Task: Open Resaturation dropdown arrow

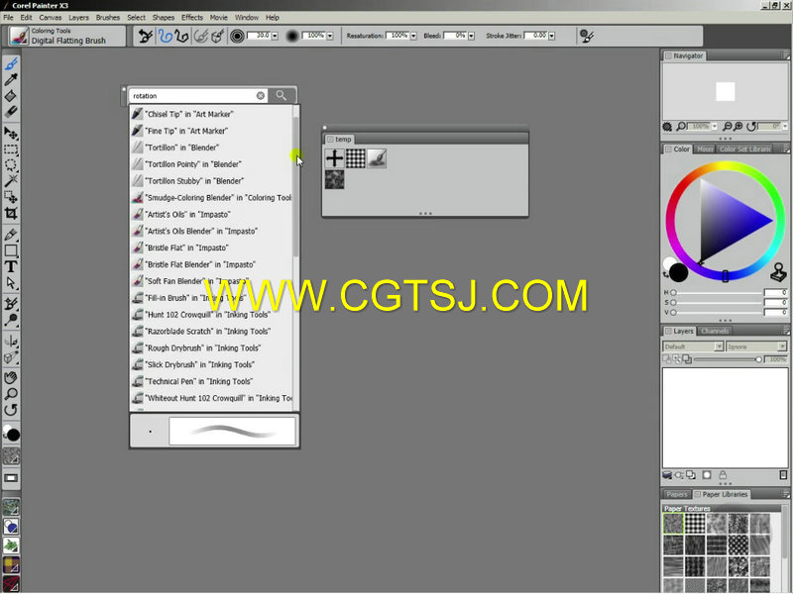Action: point(413,36)
